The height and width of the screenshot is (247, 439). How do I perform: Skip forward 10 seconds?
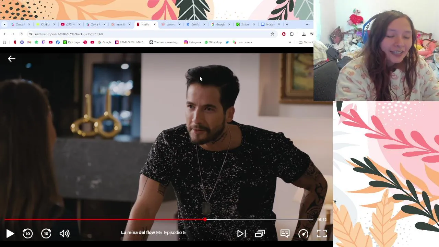point(46,234)
